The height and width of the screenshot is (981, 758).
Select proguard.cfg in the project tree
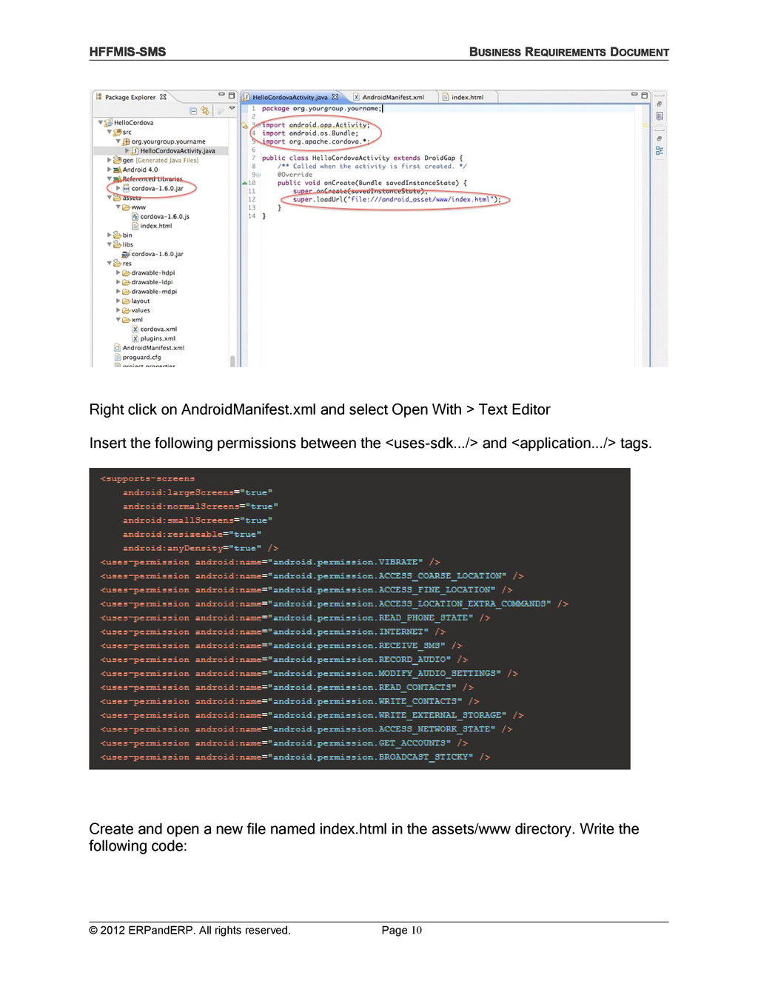click(x=138, y=358)
